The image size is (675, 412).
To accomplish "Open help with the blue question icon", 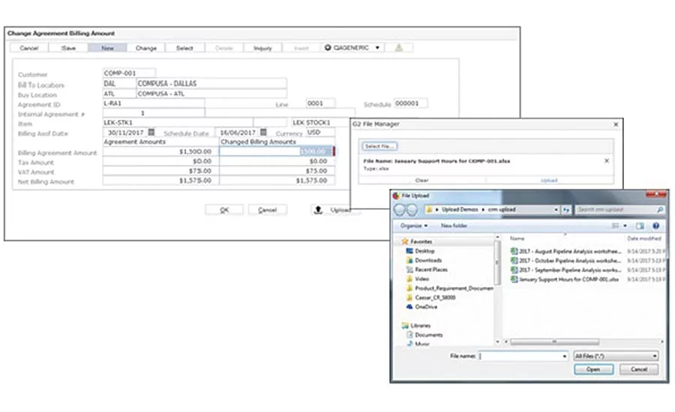I will [x=655, y=225].
